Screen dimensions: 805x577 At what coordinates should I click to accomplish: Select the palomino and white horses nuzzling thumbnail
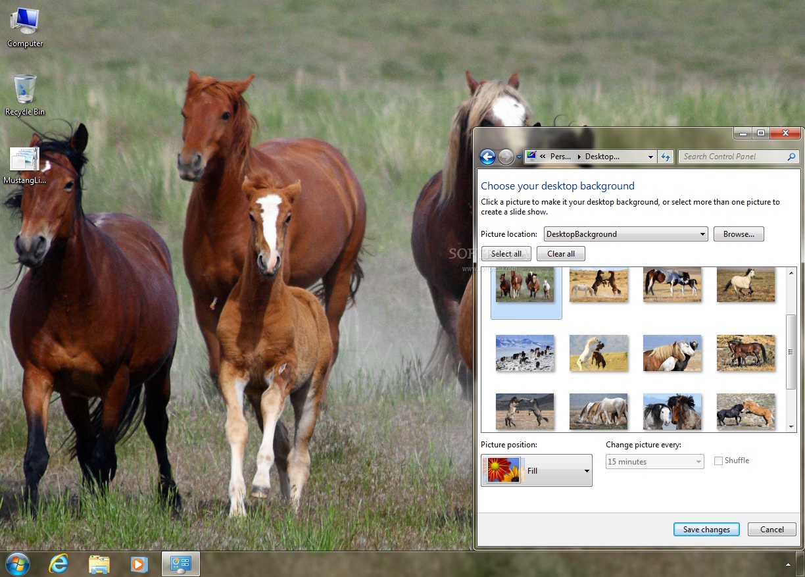click(672, 353)
